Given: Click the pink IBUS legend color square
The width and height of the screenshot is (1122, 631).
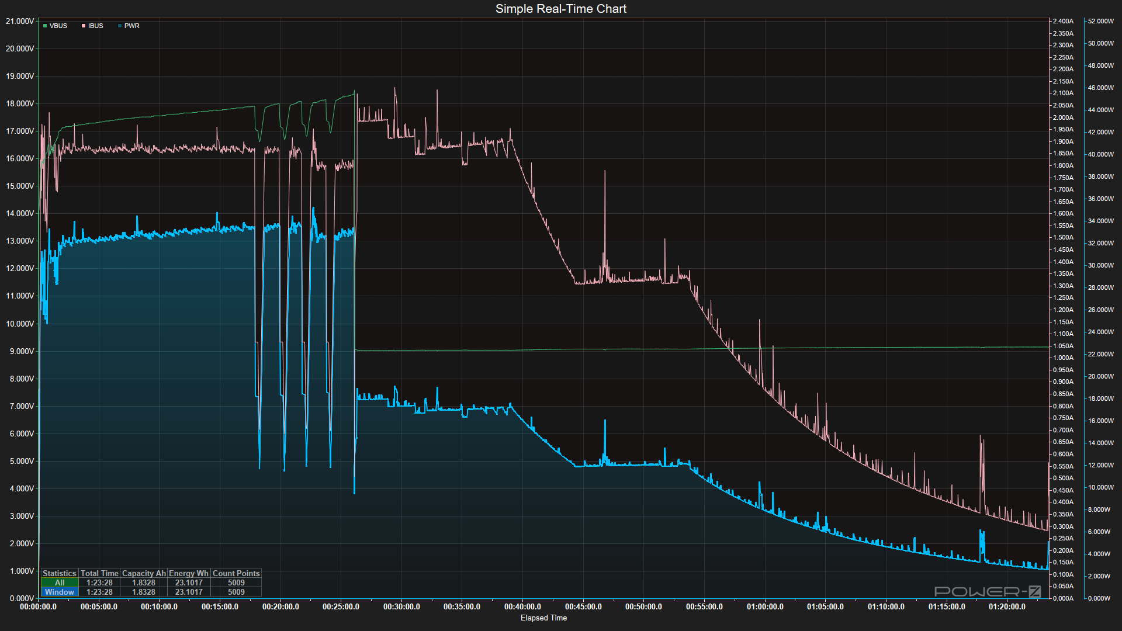Looking at the screenshot, I should (84, 26).
